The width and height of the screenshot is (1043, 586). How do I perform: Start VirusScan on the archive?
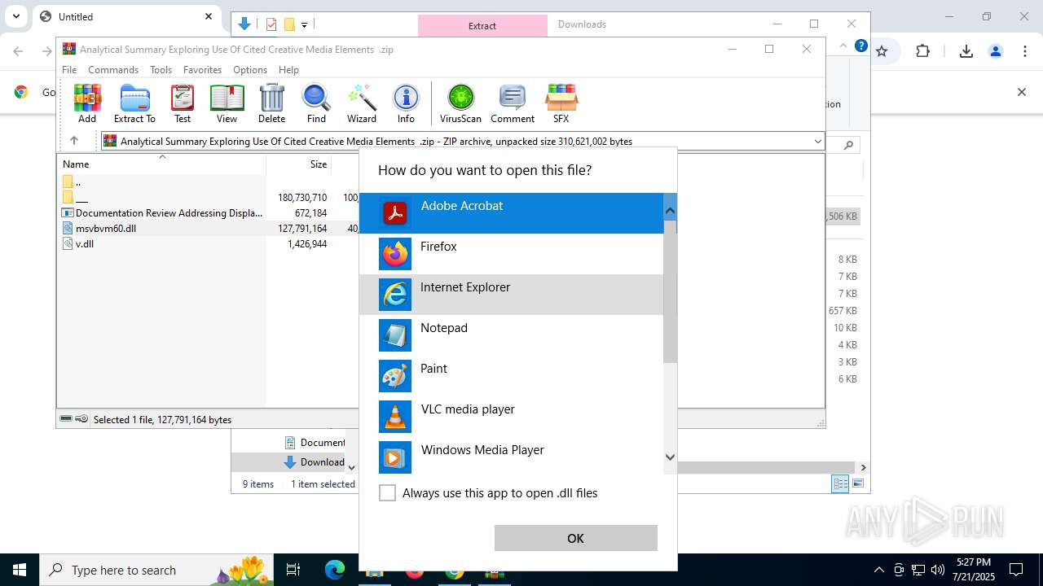point(460,103)
